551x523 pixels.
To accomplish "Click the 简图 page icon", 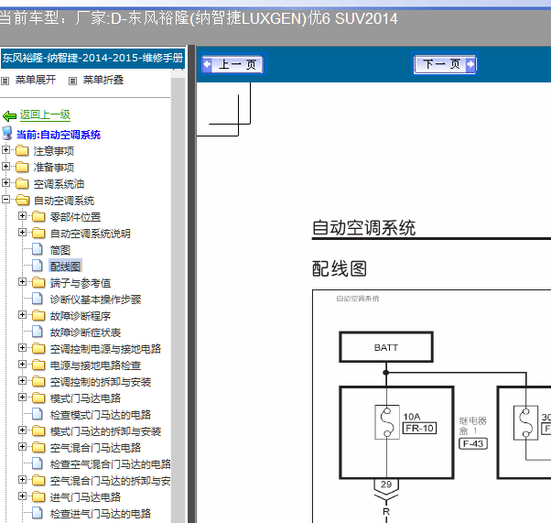I will [38, 249].
